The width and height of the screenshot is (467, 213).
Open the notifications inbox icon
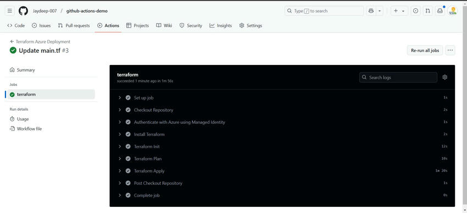[x=440, y=11]
